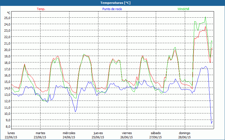Viewport: 225px width, 140px height.
Task: Click the domingo day label
Action: [x=184, y=133]
